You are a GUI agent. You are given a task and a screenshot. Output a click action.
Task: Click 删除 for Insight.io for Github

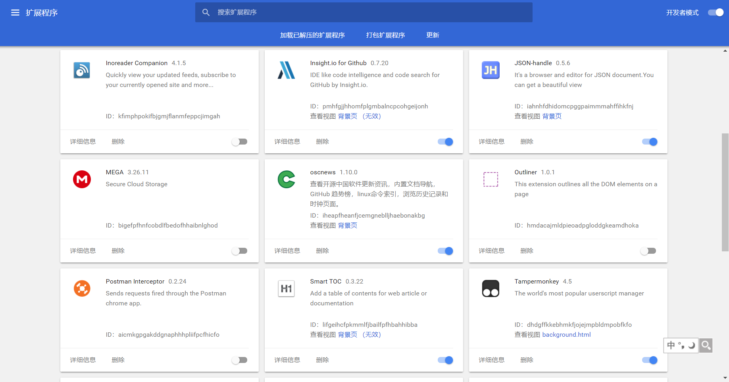323,142
